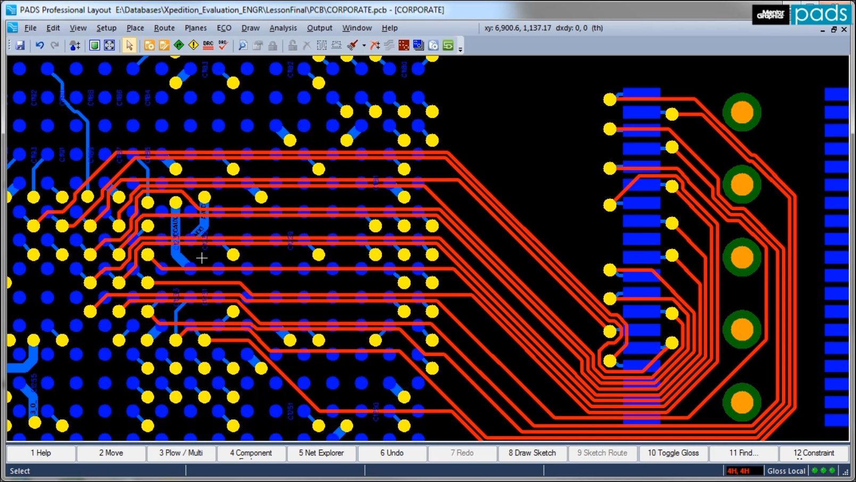This screenshot has height=482, width=856.
Task: Click the top orange mounting hole pad
Action: click(x=742, y=112)
